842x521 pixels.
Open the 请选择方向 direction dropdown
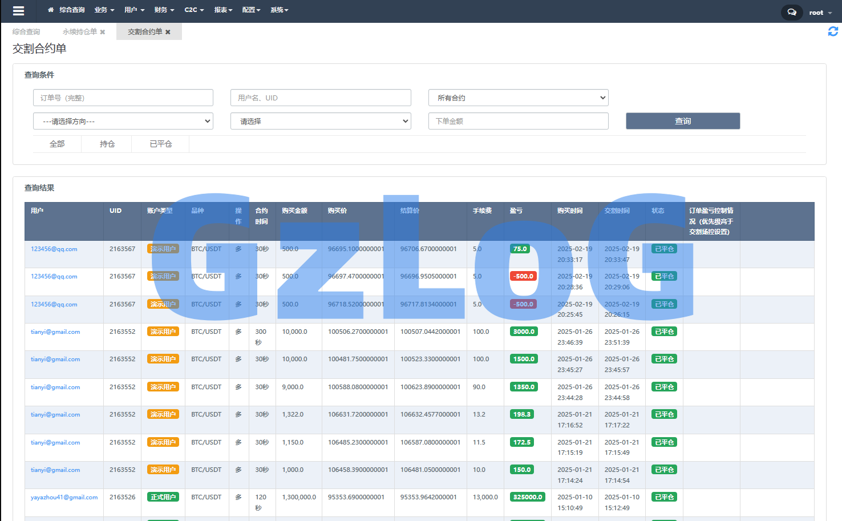tap(123, 121)
